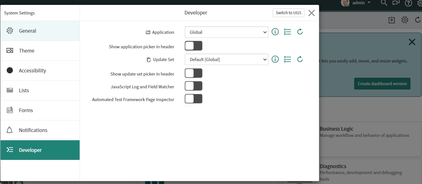Click the dashboard download icon

point(392,20)
